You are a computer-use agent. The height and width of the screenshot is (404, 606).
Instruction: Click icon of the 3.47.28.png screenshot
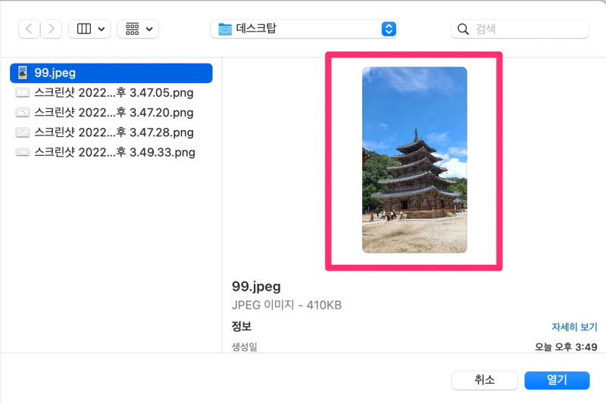23,132
